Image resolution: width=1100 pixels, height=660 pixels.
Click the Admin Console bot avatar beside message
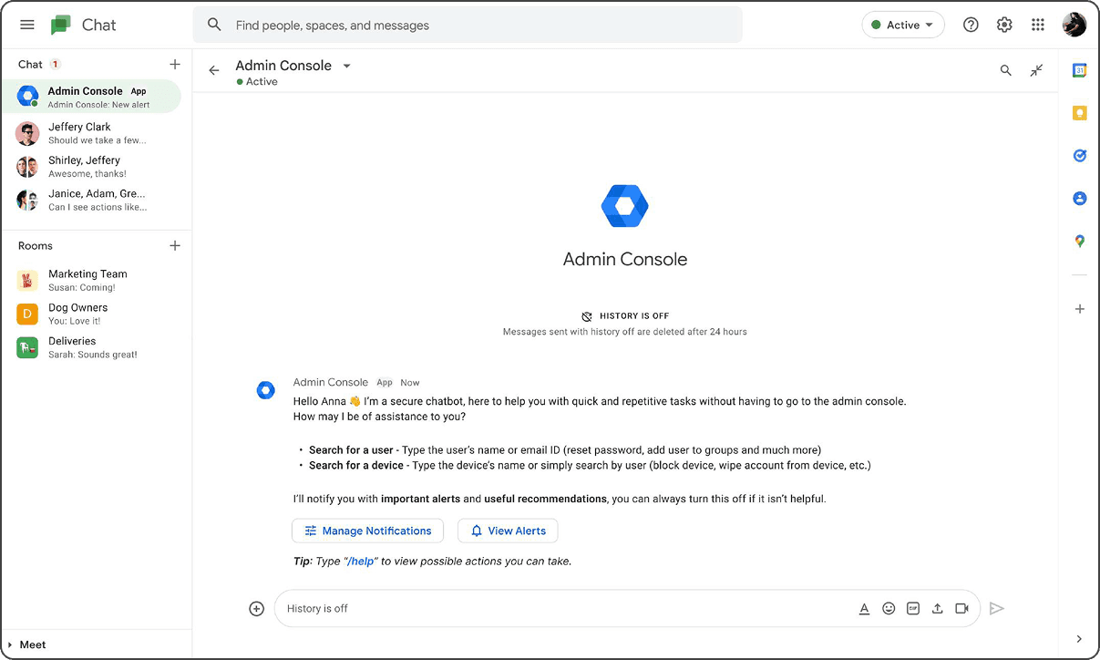266,390
